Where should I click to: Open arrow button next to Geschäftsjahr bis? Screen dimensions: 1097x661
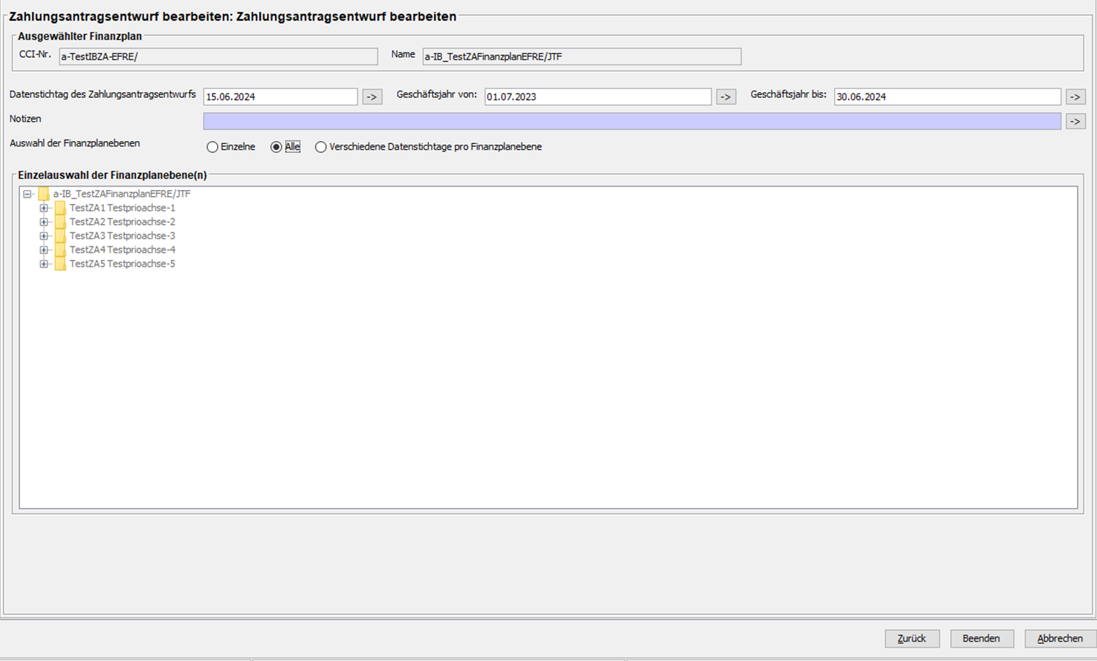pos(1075,97)
